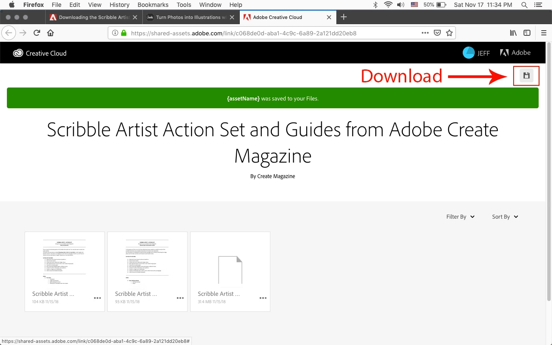552x345 pixels.
Task: Toggle the sidebar view icon
Action: (527, 33)
